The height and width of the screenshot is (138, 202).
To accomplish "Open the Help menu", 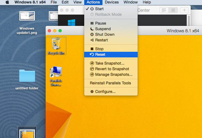I will click(x=147, y=2).
